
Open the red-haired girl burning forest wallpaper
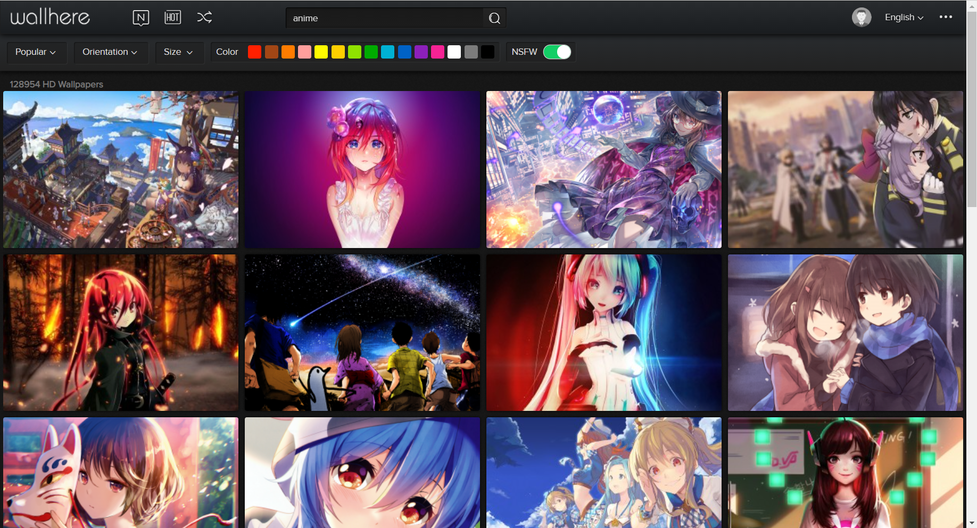click(121, 333)
